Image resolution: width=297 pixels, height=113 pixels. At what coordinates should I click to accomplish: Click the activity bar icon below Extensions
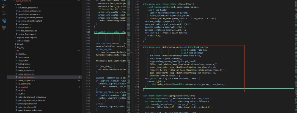pos(4,27)
